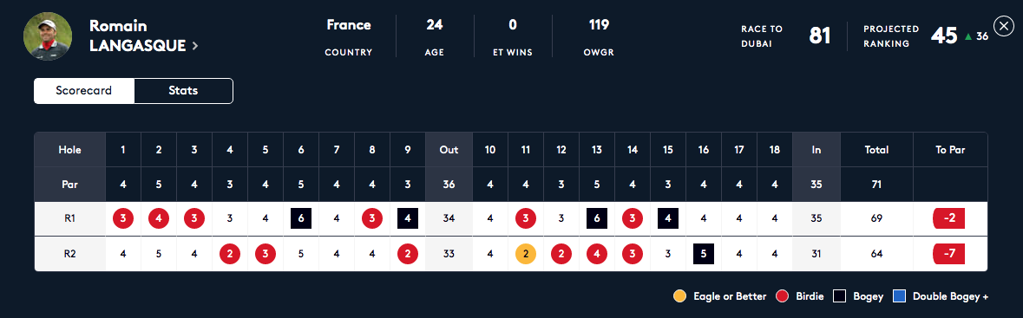The image size is (1023, 318).
Task: Open Romain Langasque's profile photo
Action: point(48,36)
